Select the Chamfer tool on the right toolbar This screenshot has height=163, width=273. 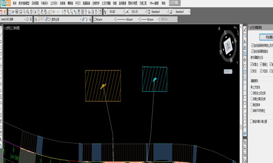click(245, 115)
